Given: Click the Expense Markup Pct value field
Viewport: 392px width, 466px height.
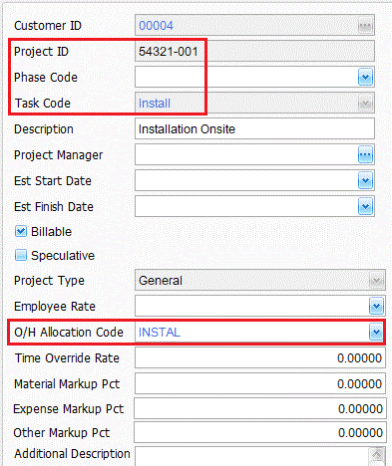Looking at the screenshot, I should [260, 408].
